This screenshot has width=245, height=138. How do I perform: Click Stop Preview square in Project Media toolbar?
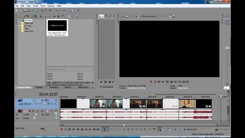point(58,16)
